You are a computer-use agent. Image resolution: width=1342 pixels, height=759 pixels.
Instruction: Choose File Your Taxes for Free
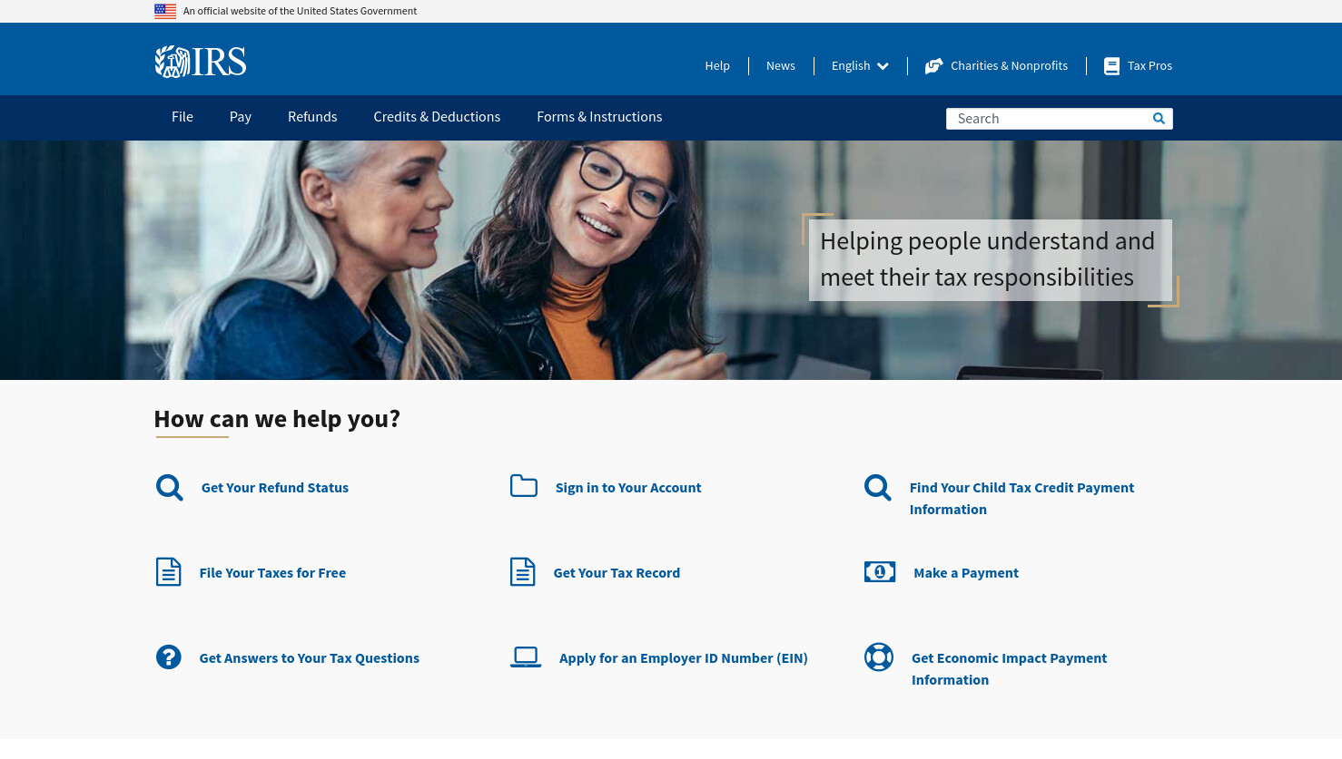[x=272, y=573]
